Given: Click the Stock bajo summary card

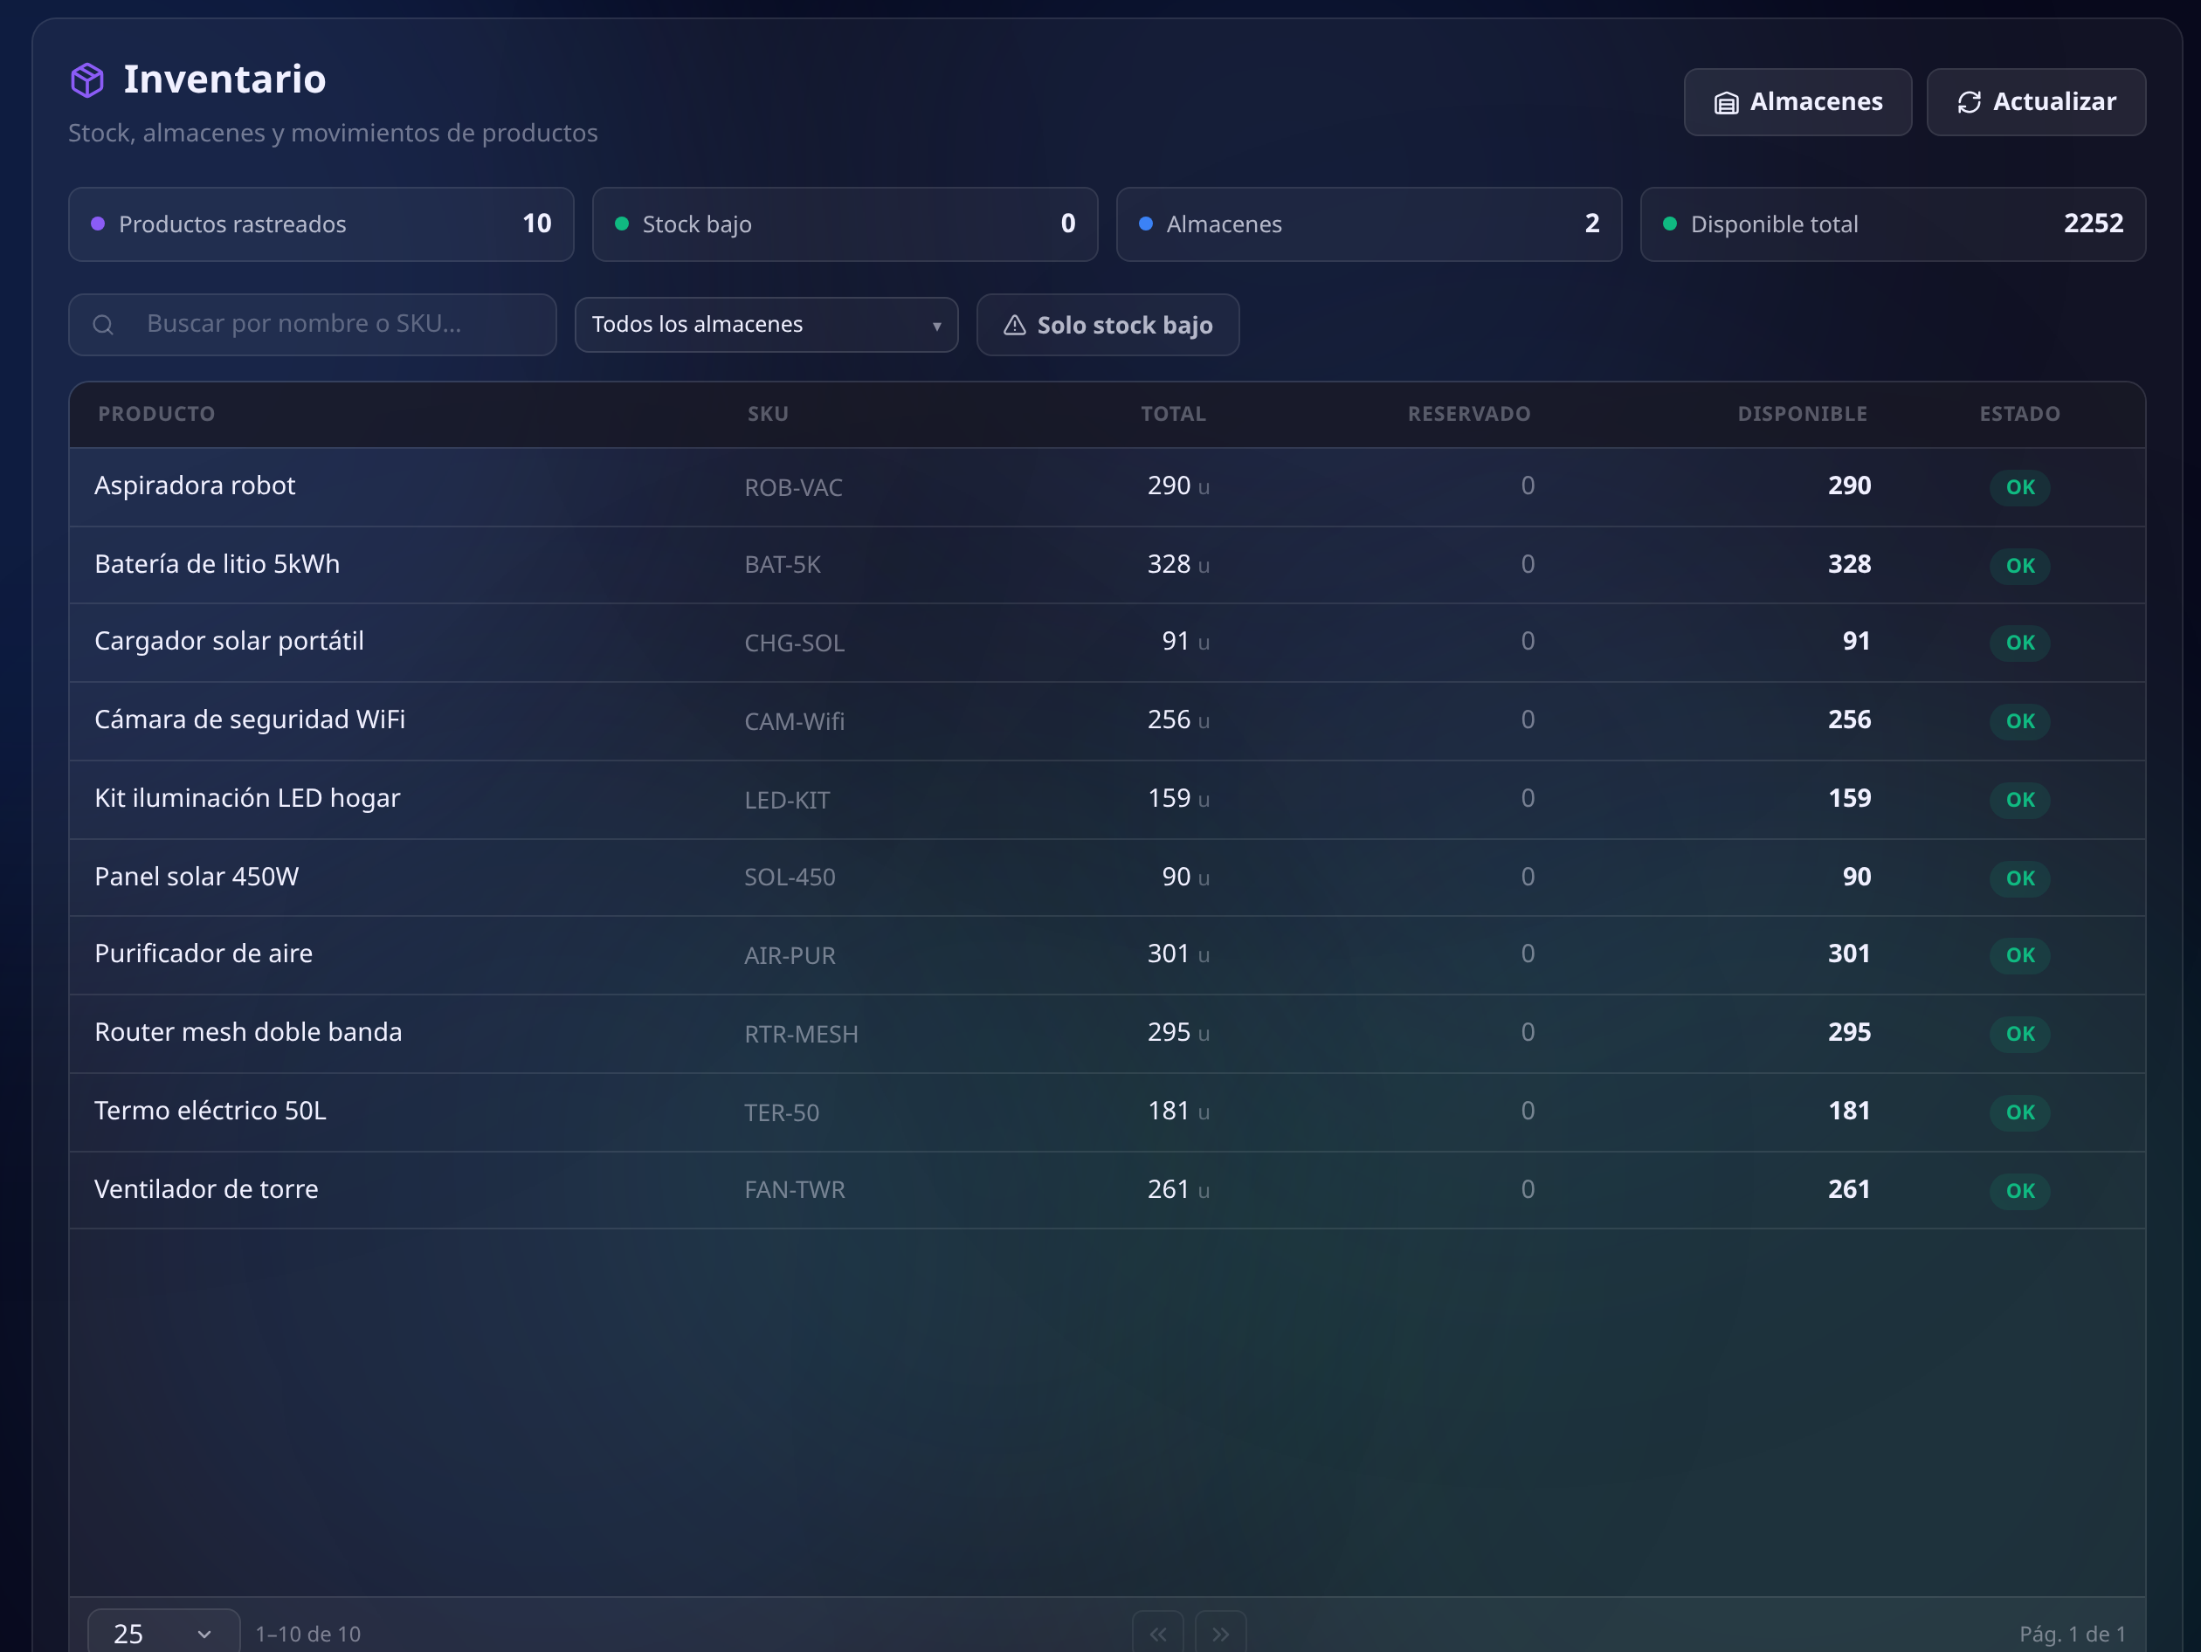Looking at the screenshot, I should pyautogui.click(x=845, y=224).
